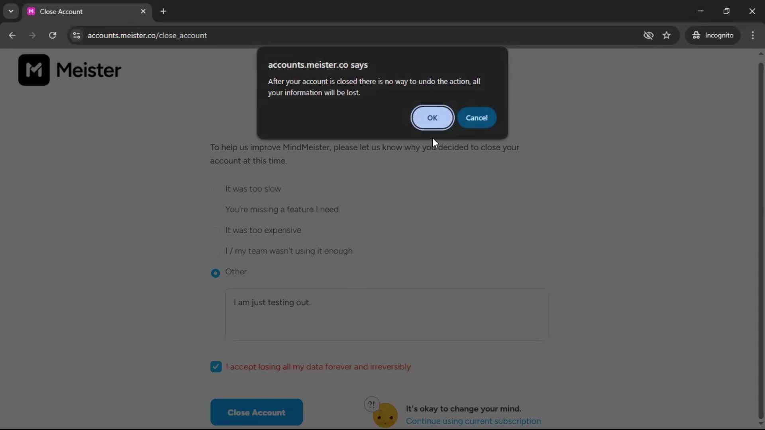Uncheck I accept losing all my data checkbox
The image size is (765, 430).
[x=216, y=367]
